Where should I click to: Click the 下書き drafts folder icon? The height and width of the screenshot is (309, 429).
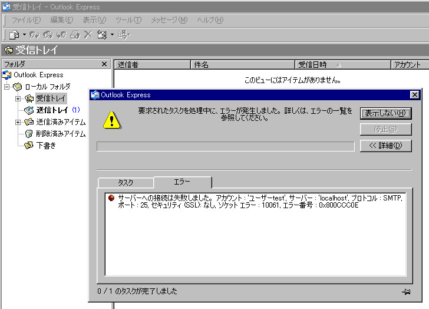[x=29, y=145]
